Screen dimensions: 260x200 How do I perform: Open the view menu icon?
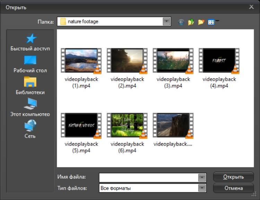(x=212, y=22)
